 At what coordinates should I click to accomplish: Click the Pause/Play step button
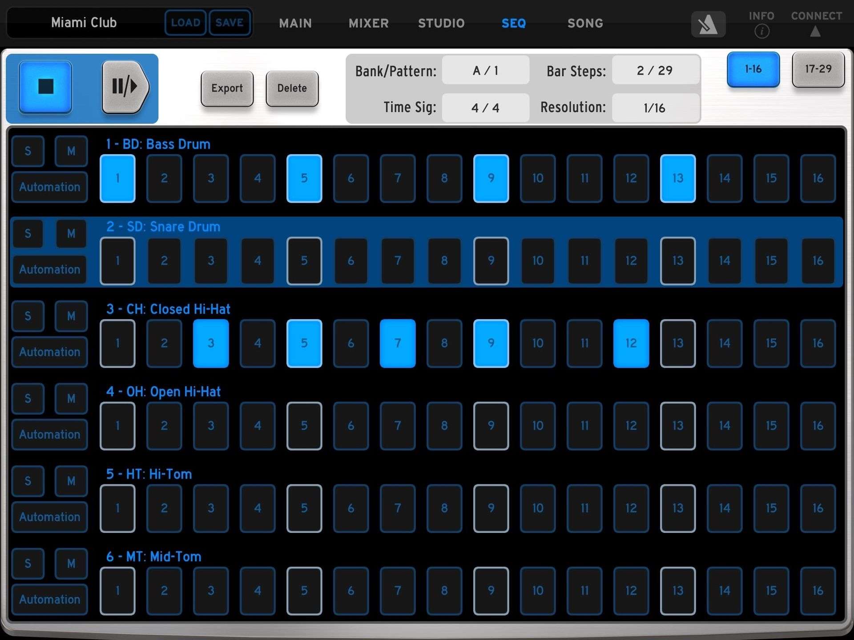click(125, 87)
